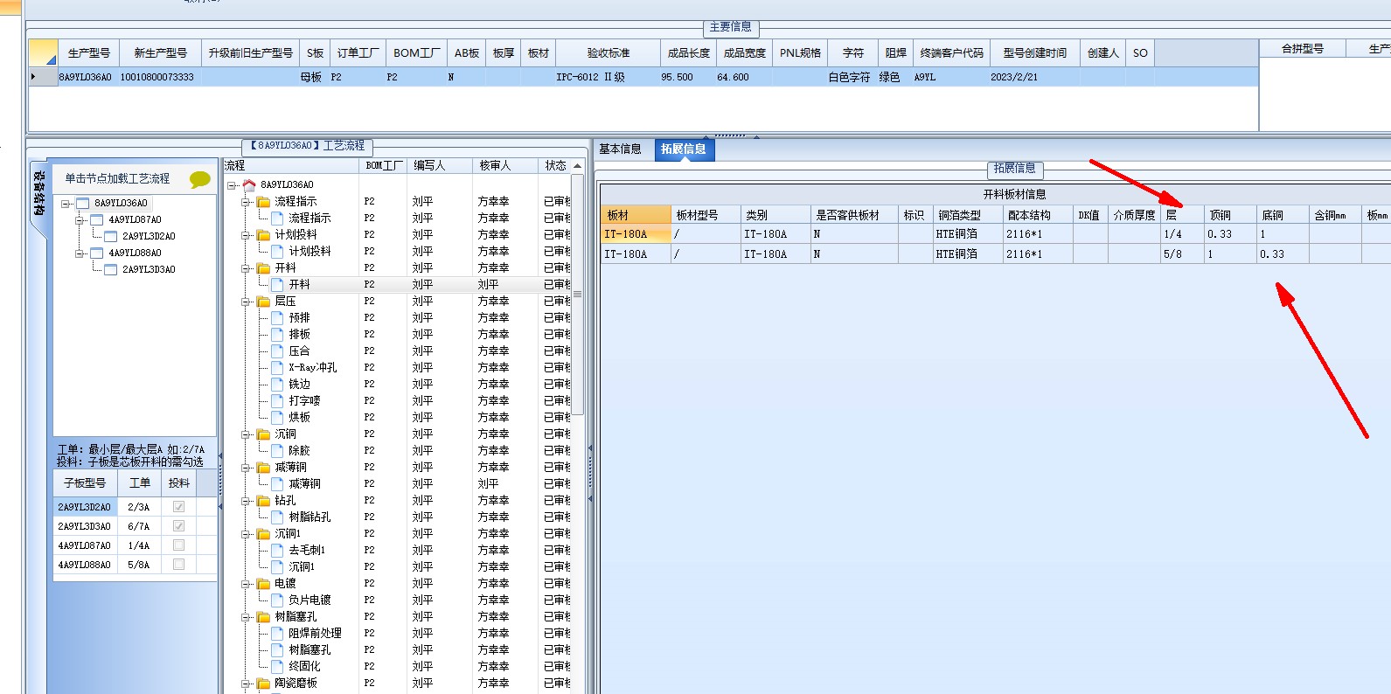Click the highlighted IT-180A 板材 cell
The image size is (1391, 694).
coord(636,234)
